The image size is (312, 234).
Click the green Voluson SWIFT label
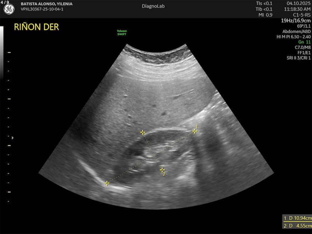pyautogui.click(x=122, y=33)
